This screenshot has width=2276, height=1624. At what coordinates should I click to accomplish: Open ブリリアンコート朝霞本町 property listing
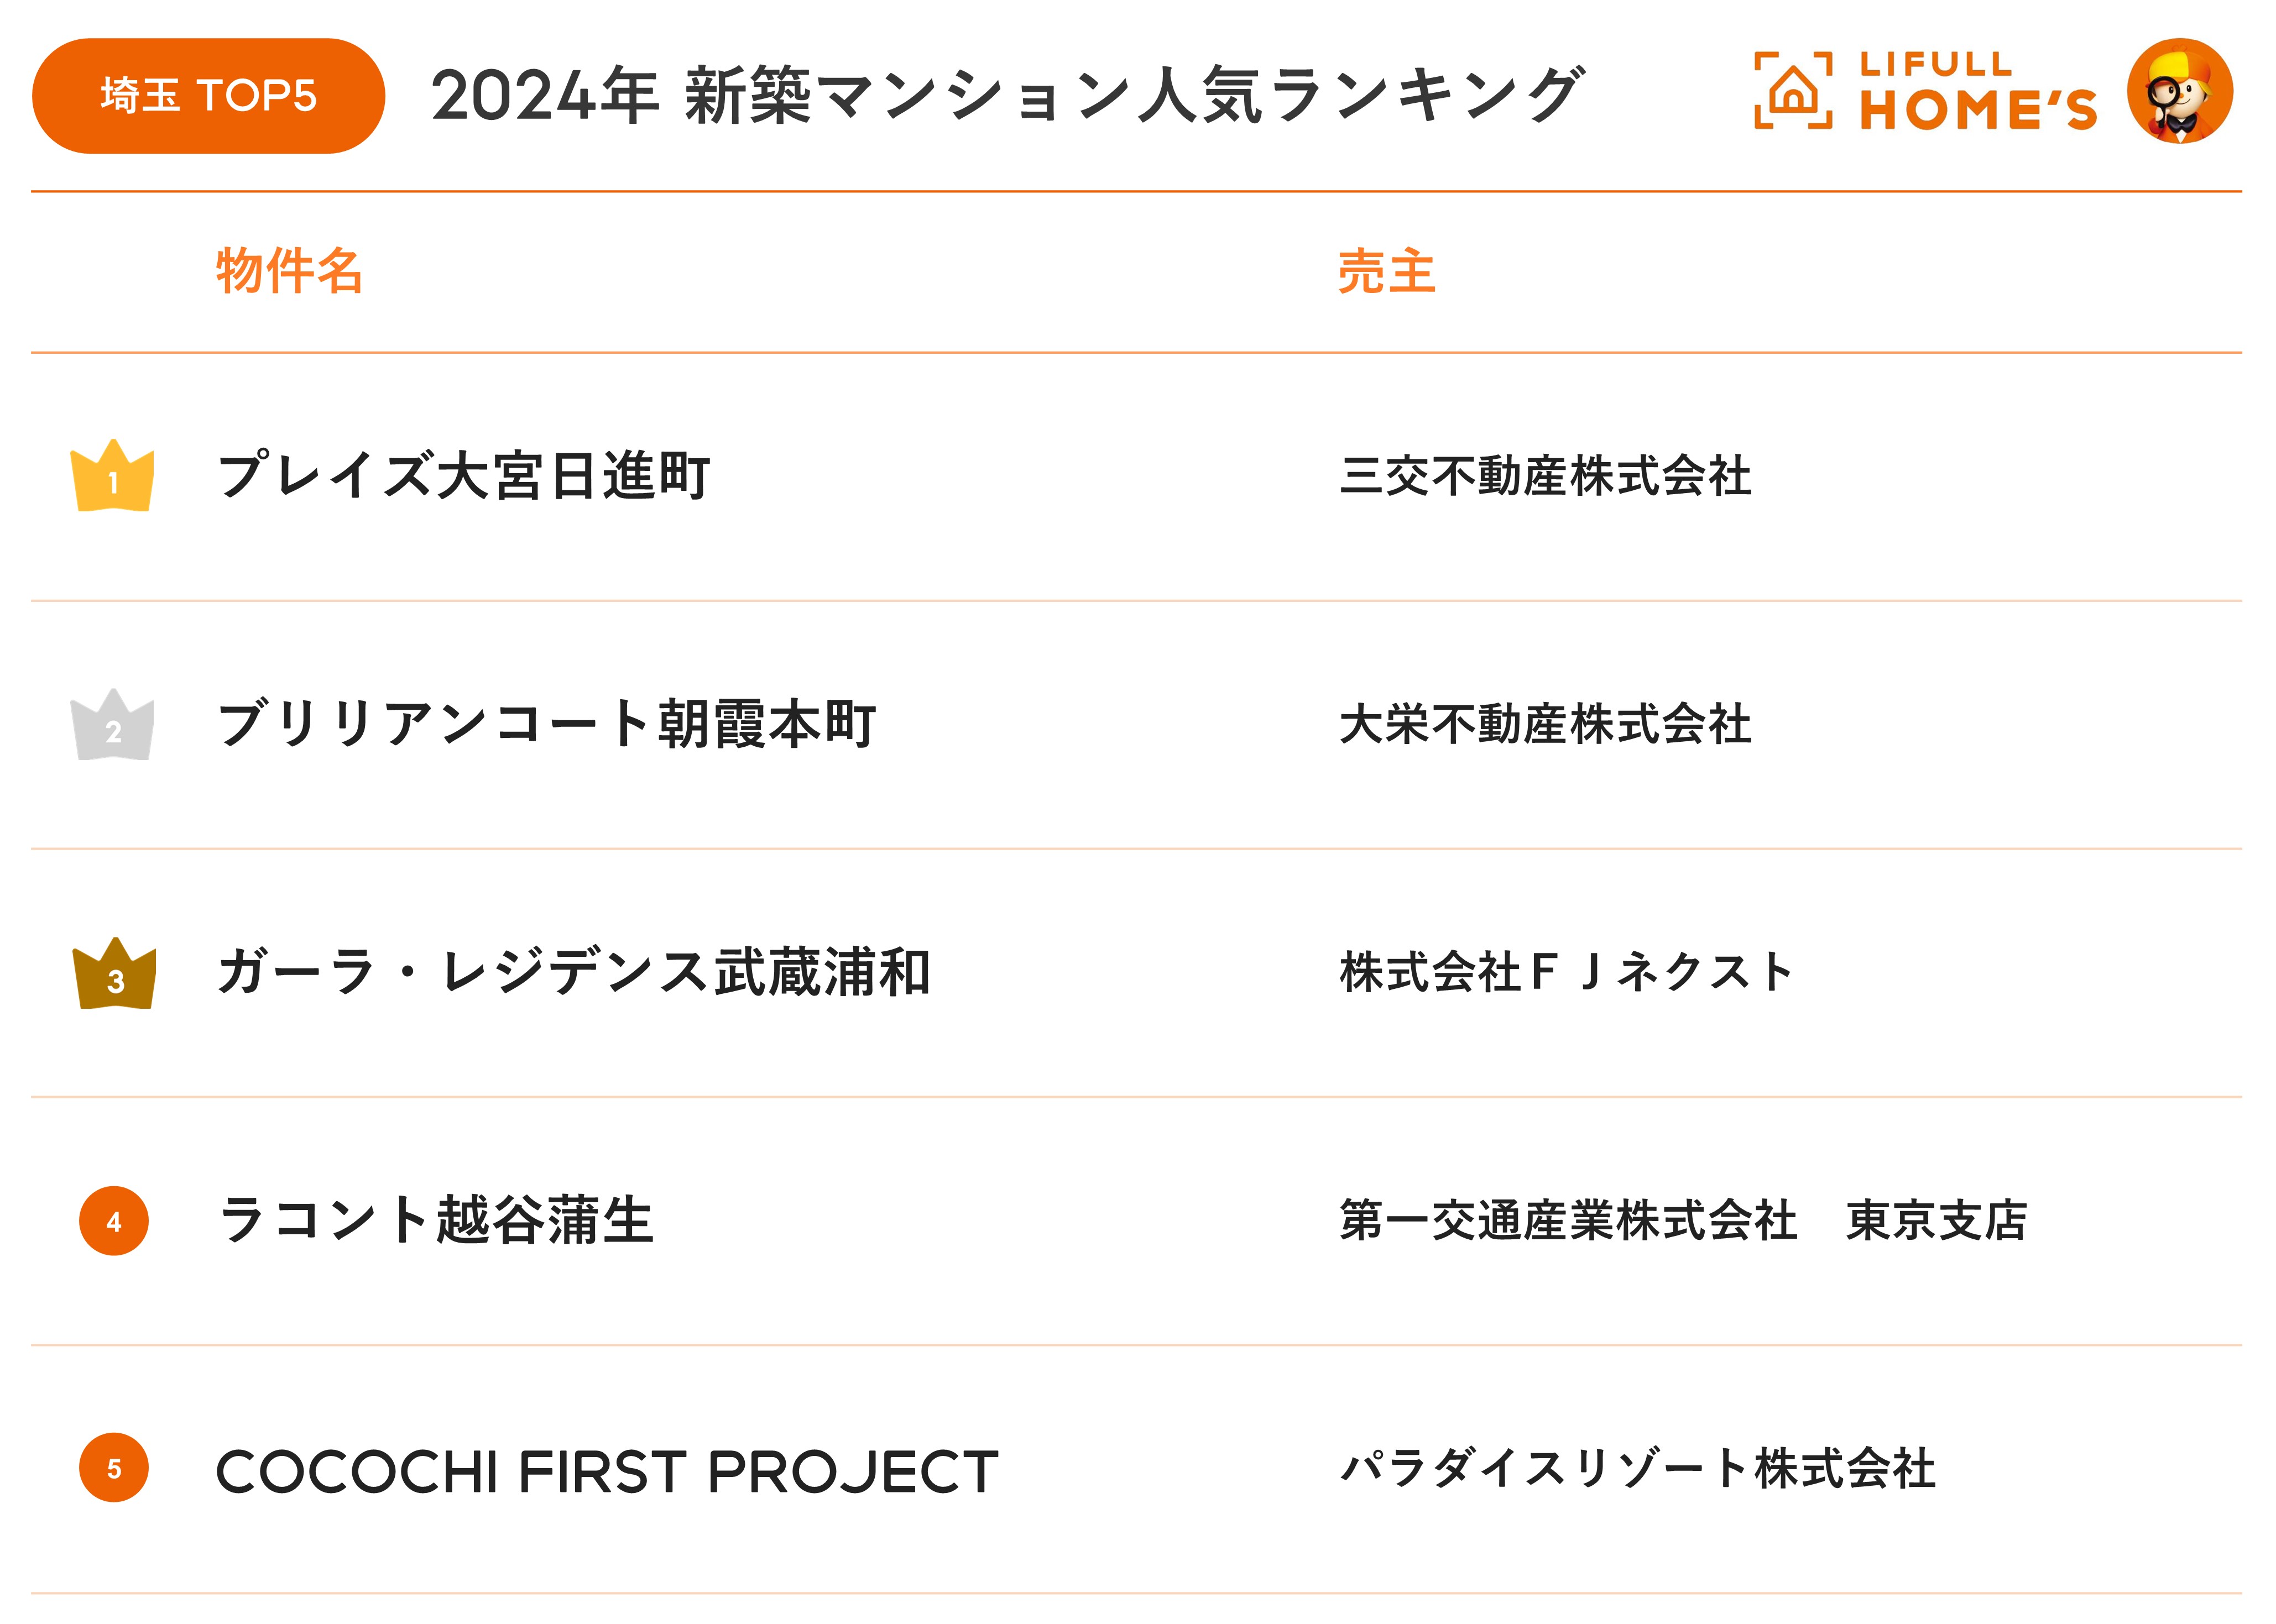click(x=546, y=724)
